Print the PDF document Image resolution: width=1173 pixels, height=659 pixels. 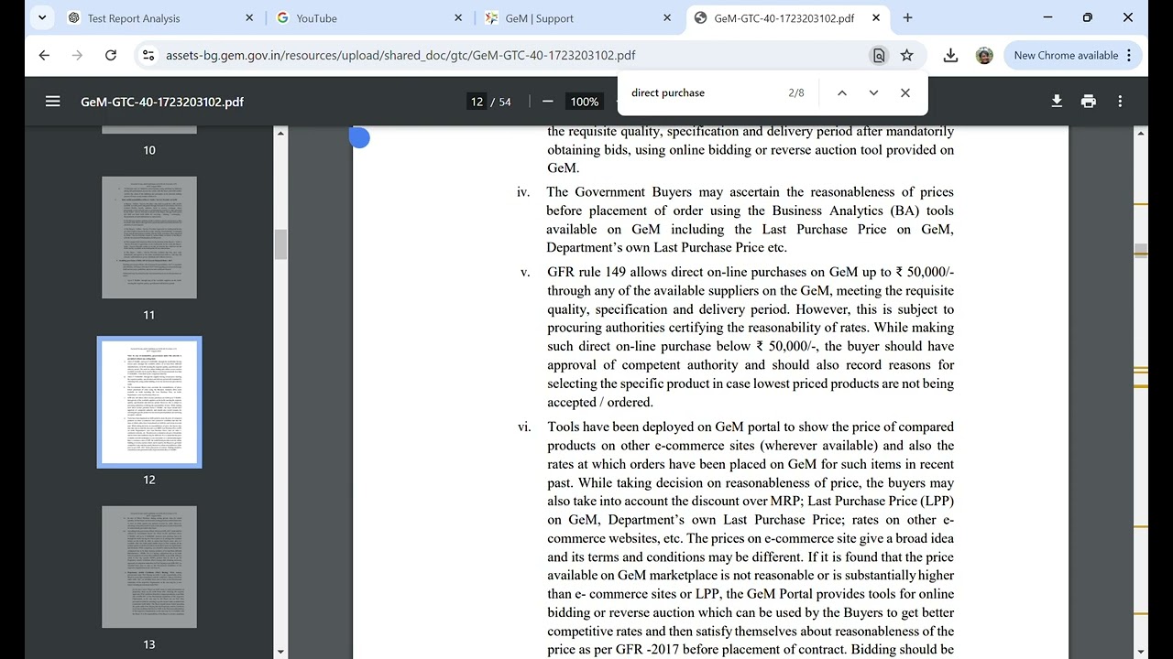pyautogui.click(x=1089, y=102)
